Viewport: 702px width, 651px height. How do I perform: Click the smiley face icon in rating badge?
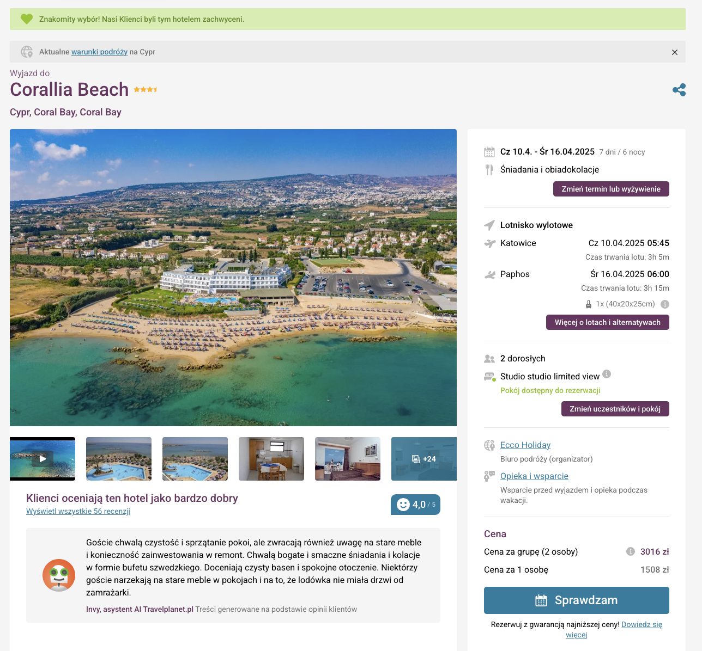[403, 505]
